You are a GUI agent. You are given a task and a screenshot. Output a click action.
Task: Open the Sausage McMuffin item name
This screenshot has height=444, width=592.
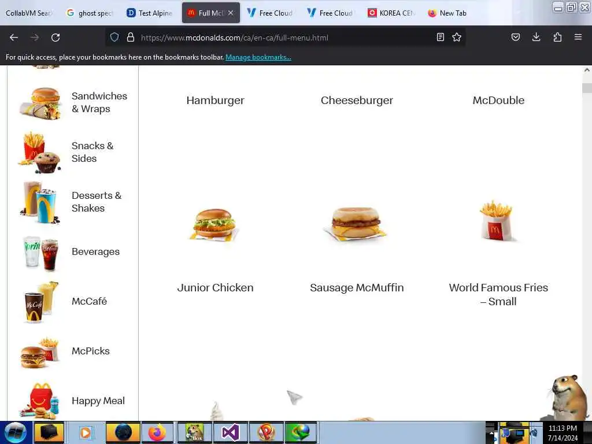tap(357, 288)
